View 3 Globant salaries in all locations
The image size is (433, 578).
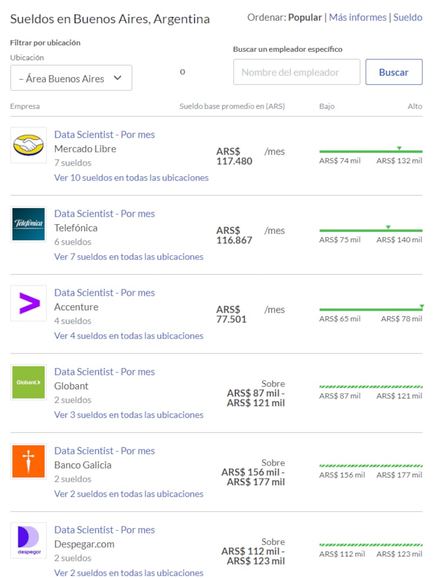[x=129, y=415]
